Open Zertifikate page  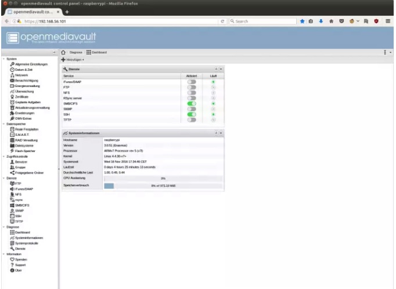tap(19, 97)
